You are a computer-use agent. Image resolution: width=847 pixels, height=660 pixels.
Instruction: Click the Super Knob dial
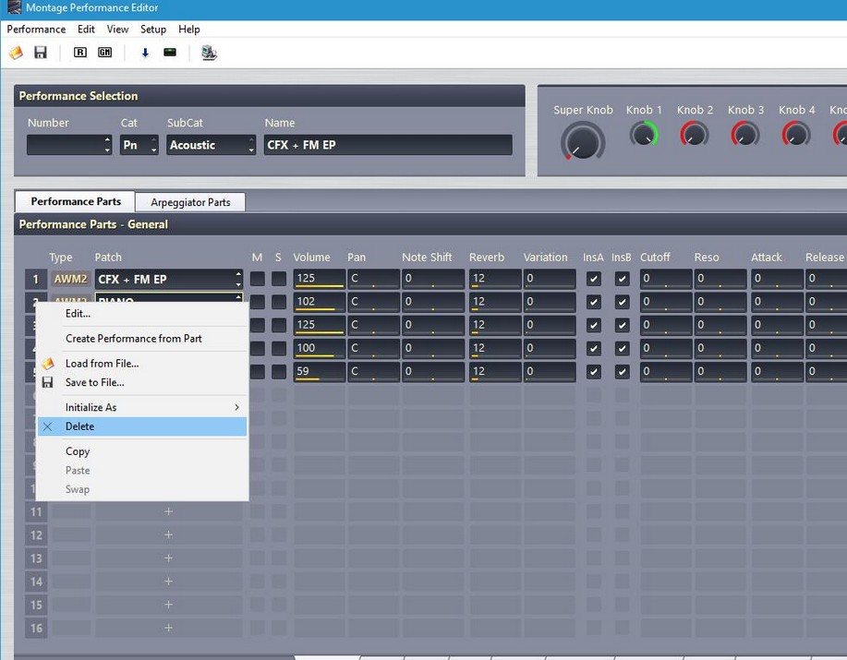pyautogui.click(x=582, y=142)
